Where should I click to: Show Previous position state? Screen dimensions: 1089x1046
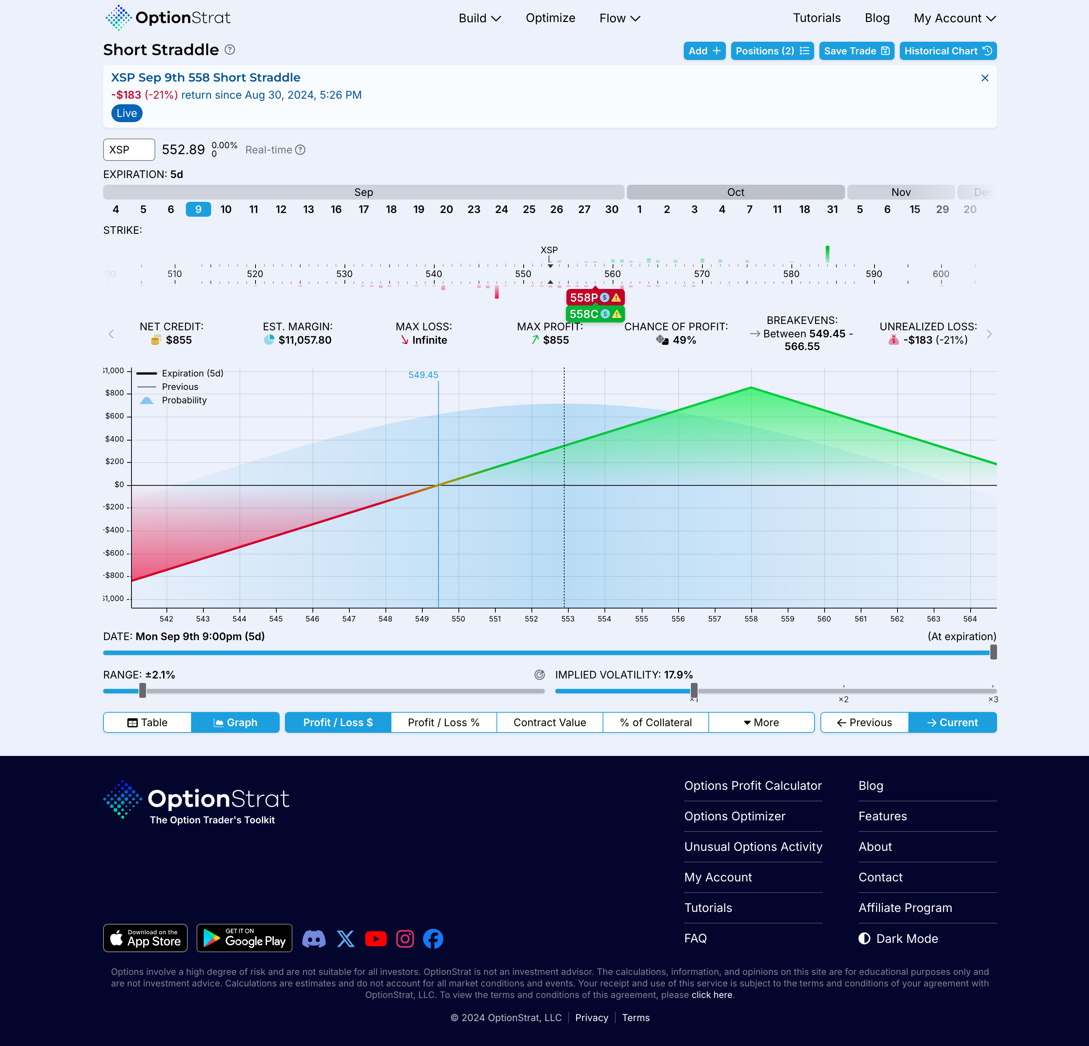click(864, 722)
